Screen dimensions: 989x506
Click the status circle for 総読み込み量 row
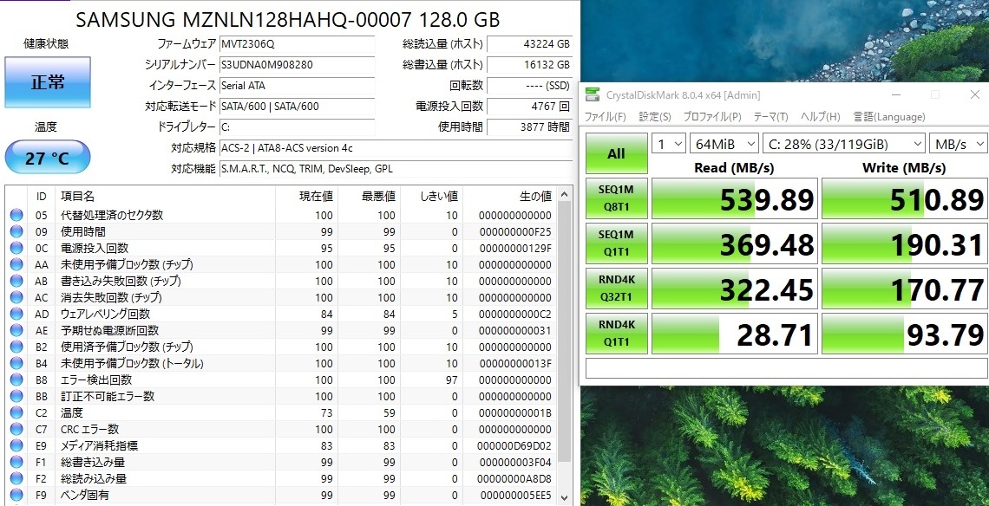click(16, 479)
